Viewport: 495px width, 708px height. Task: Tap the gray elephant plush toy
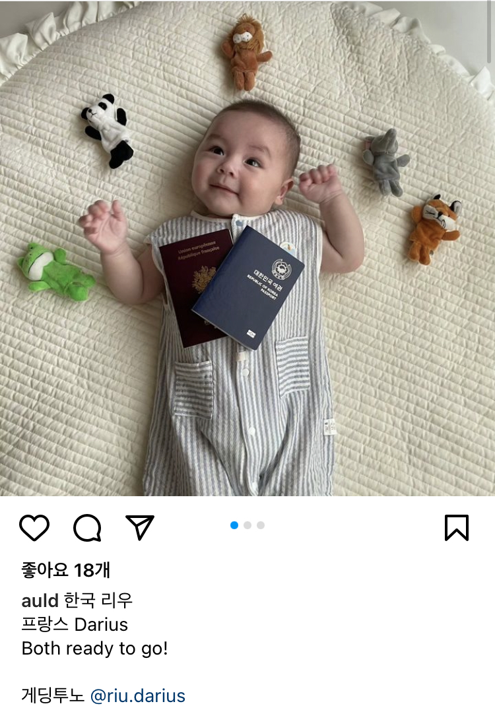pos(386,162)
